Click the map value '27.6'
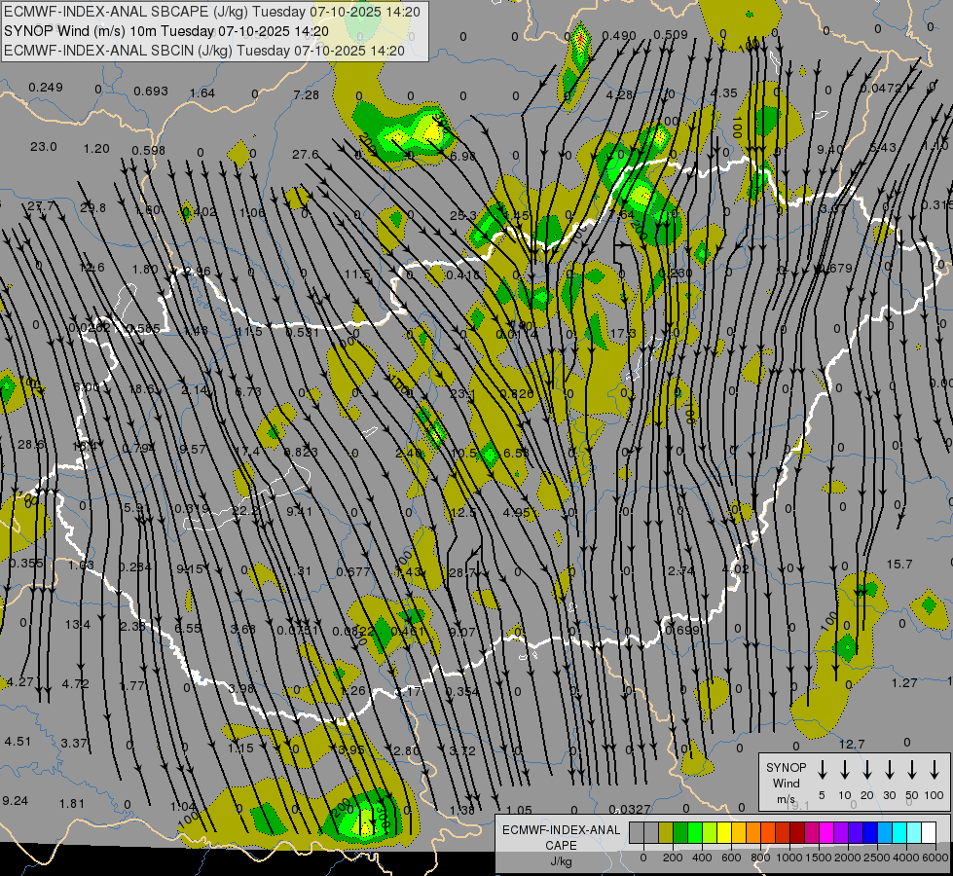The image size is (953, 876). [x=305, y=155]
